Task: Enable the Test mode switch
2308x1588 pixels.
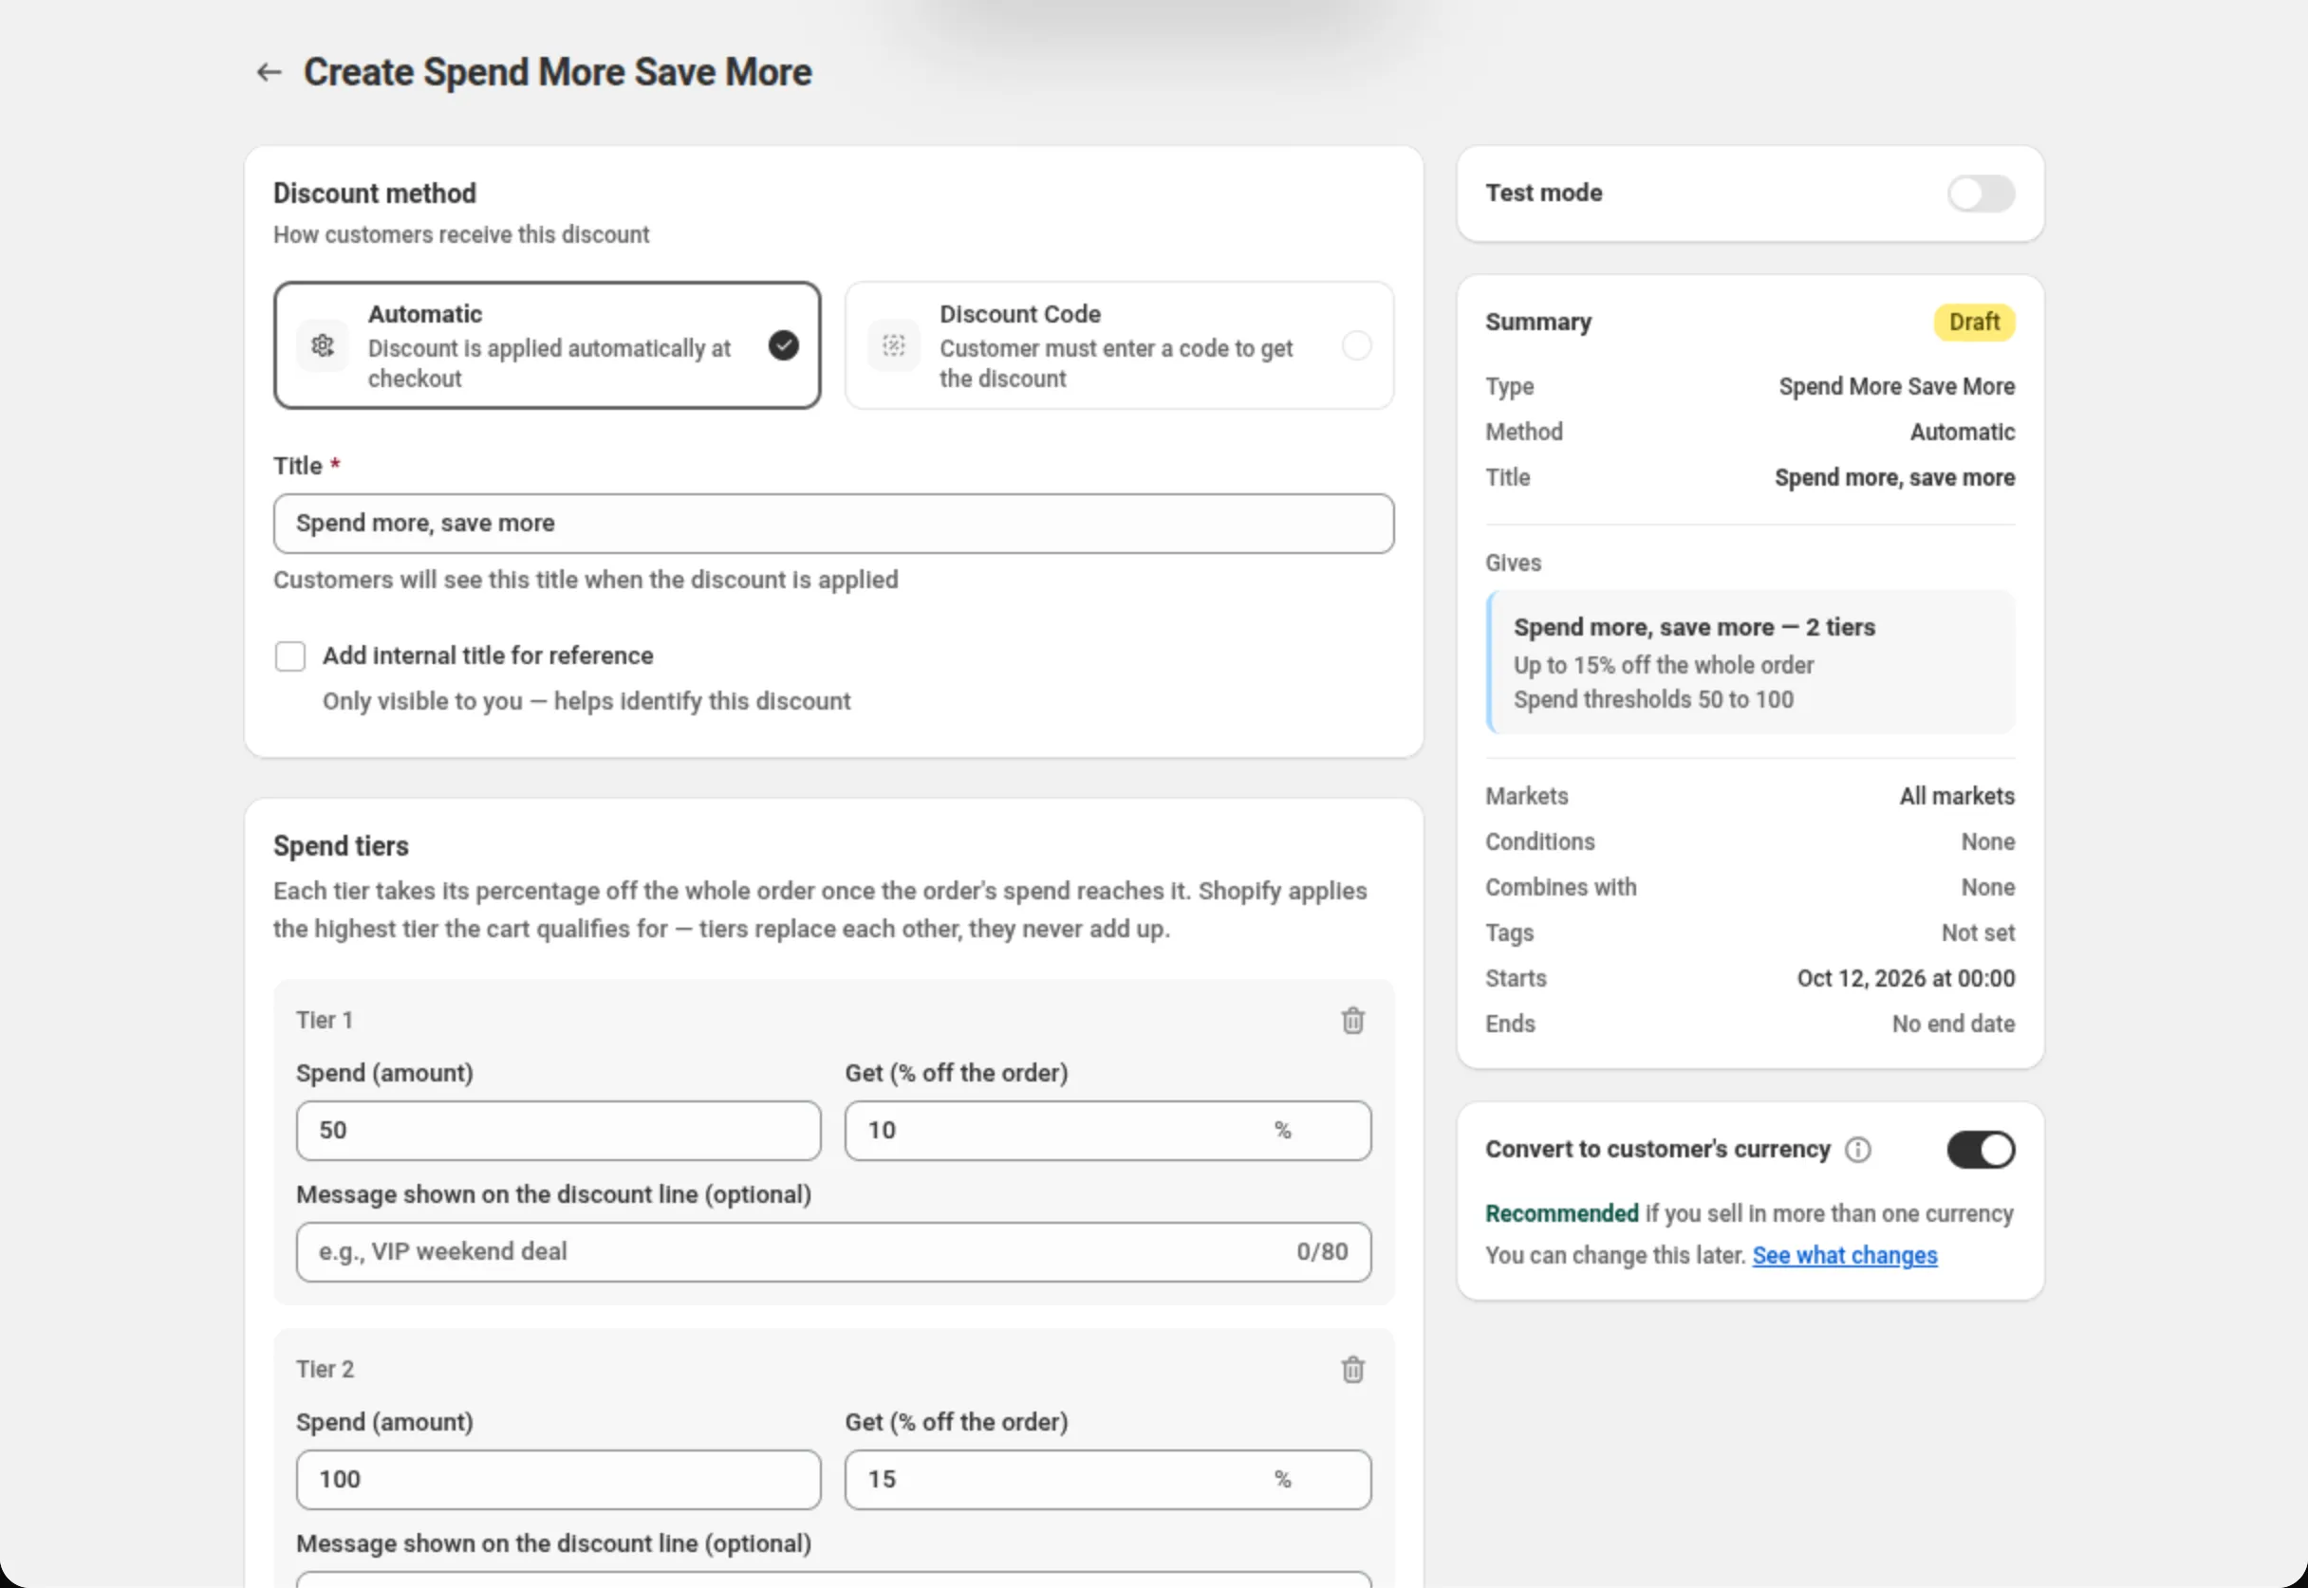Action: coord(1981,194)
